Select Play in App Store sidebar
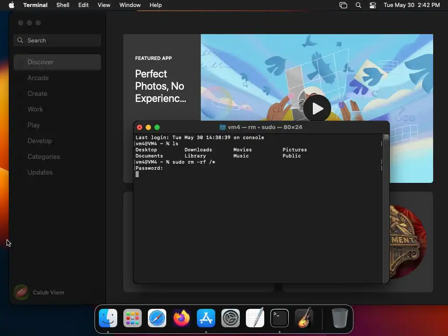Image resolution: width=448 pixels, height=336 pixels. point(57,125)
